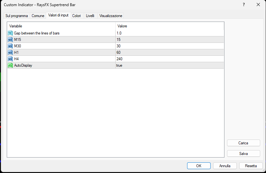Edit the H1 value 60
The width and height of the screenshot is (266, 173).
(170, 53)
